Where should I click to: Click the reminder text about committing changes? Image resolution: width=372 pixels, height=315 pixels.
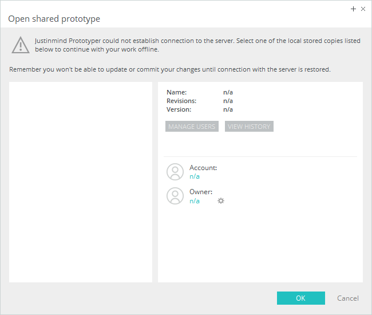click(170, 69)
